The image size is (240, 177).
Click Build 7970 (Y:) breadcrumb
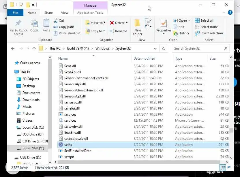pyautogui.click(x=78, y=48)
